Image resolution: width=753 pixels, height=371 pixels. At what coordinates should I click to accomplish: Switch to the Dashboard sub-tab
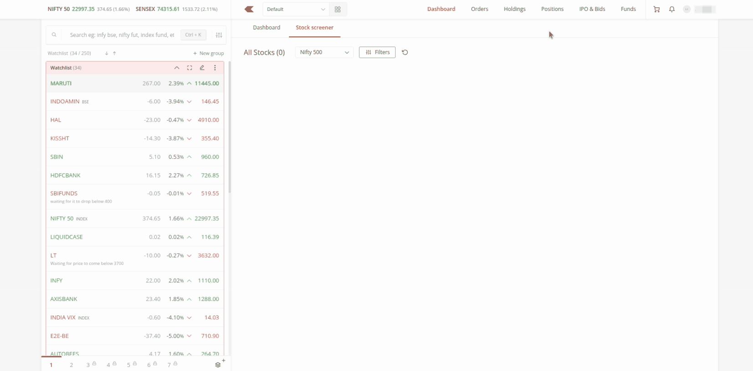click(x=267, y=28)
